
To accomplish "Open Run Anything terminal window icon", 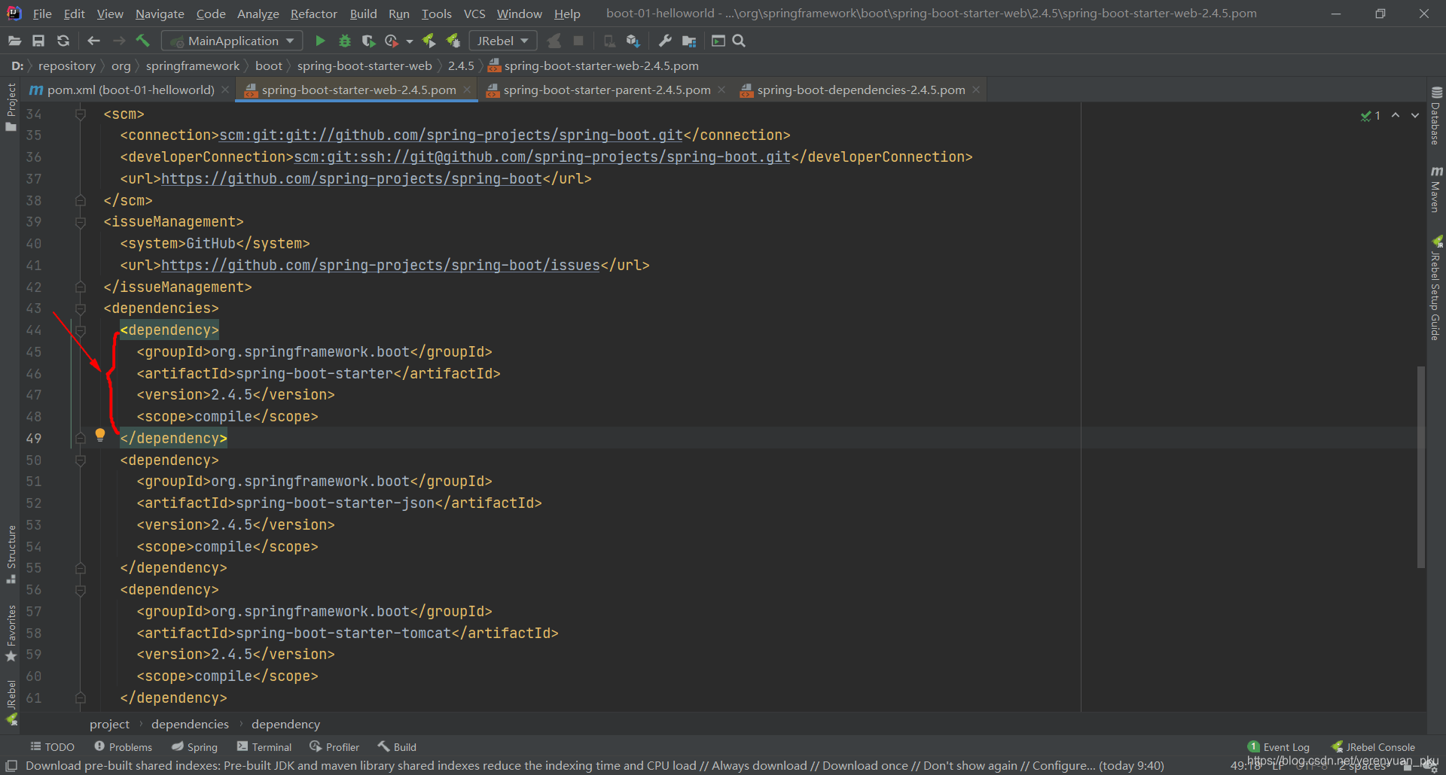I will (718, 41).
